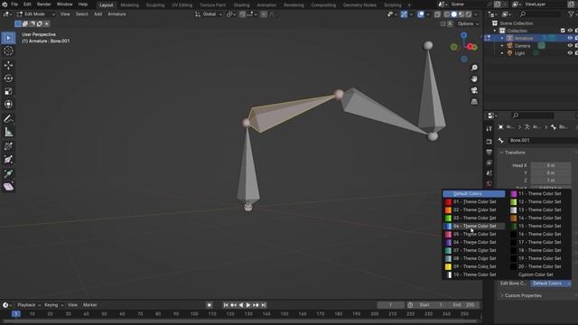The height and width of the screenshot is (325, 578).
Task: Toggle Collection exclude checkbox
Action: coord(563,31)
